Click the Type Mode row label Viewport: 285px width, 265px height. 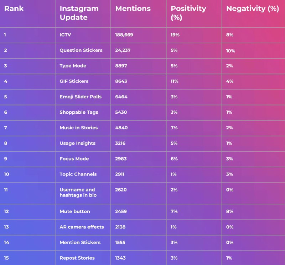[73, 66]
